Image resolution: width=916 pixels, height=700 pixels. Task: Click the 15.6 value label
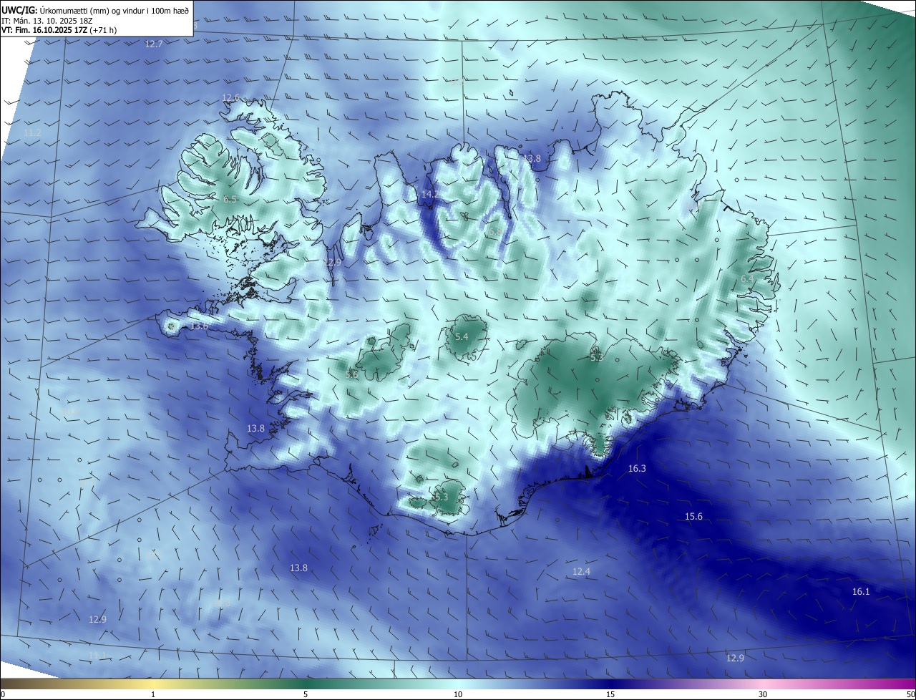(x=693, y=517)
